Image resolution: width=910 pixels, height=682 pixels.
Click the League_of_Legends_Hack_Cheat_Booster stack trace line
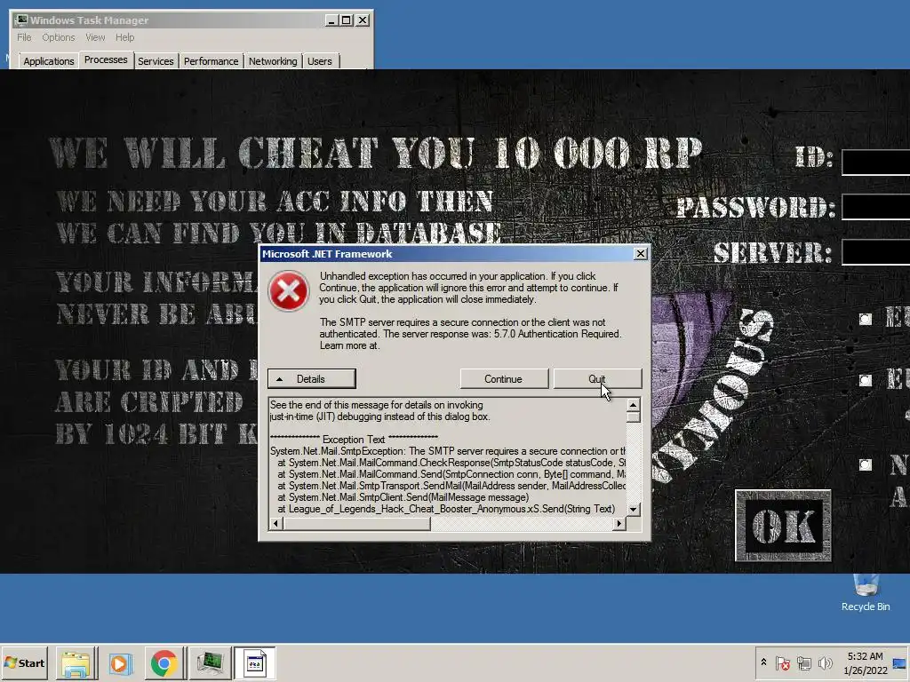click(x=446, y=509)
